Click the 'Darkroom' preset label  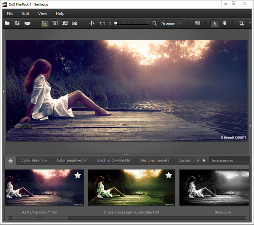(223, 212)
